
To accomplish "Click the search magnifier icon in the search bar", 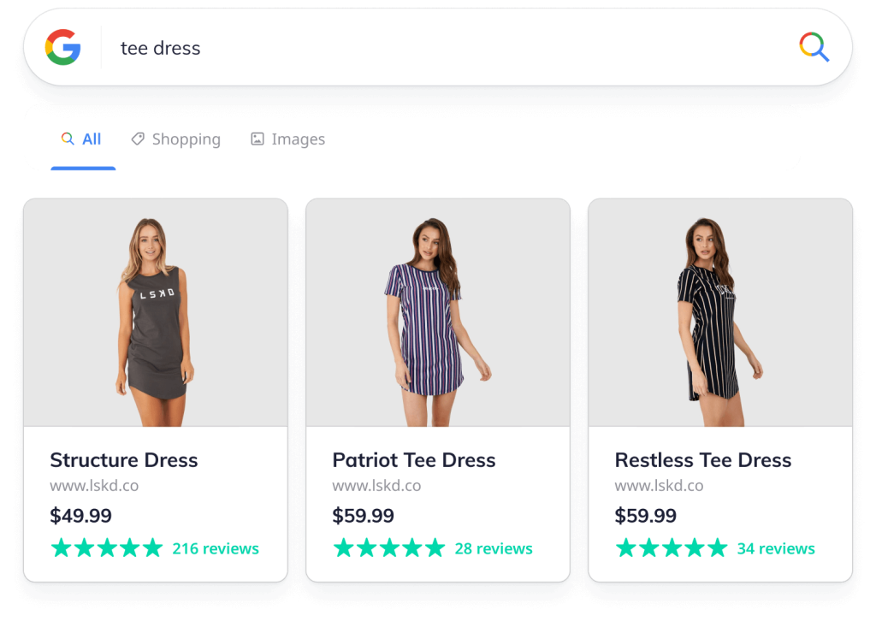I will coord(814,47).
